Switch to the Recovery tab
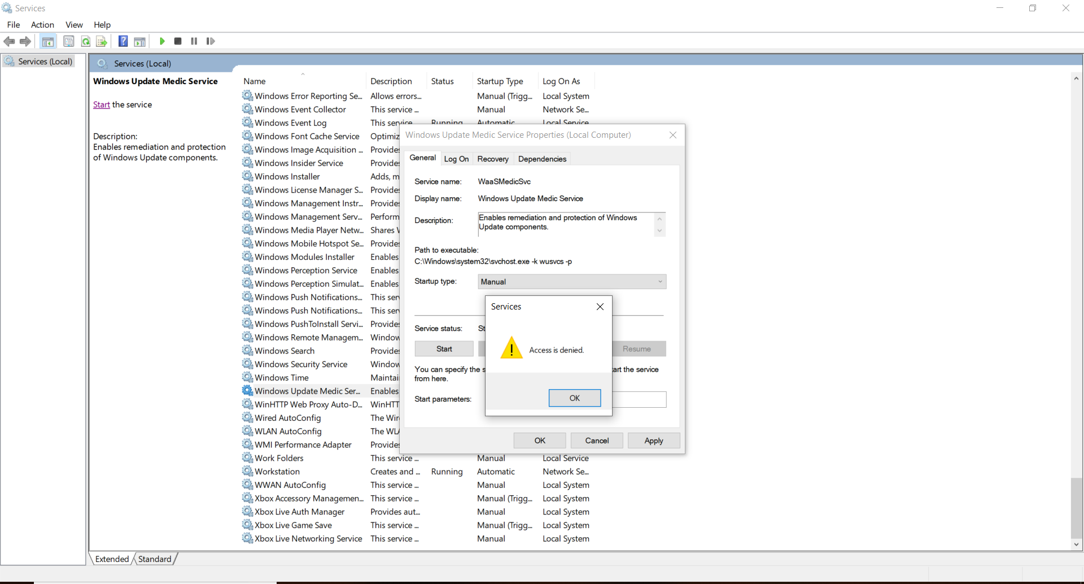This screenshot has height=584, width=1084. (x=493, y=159)
